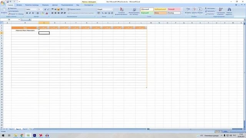This screenshot has width=246, height=138.
Task: Activate the Format Painter brush
Action: tap(16, 14)
